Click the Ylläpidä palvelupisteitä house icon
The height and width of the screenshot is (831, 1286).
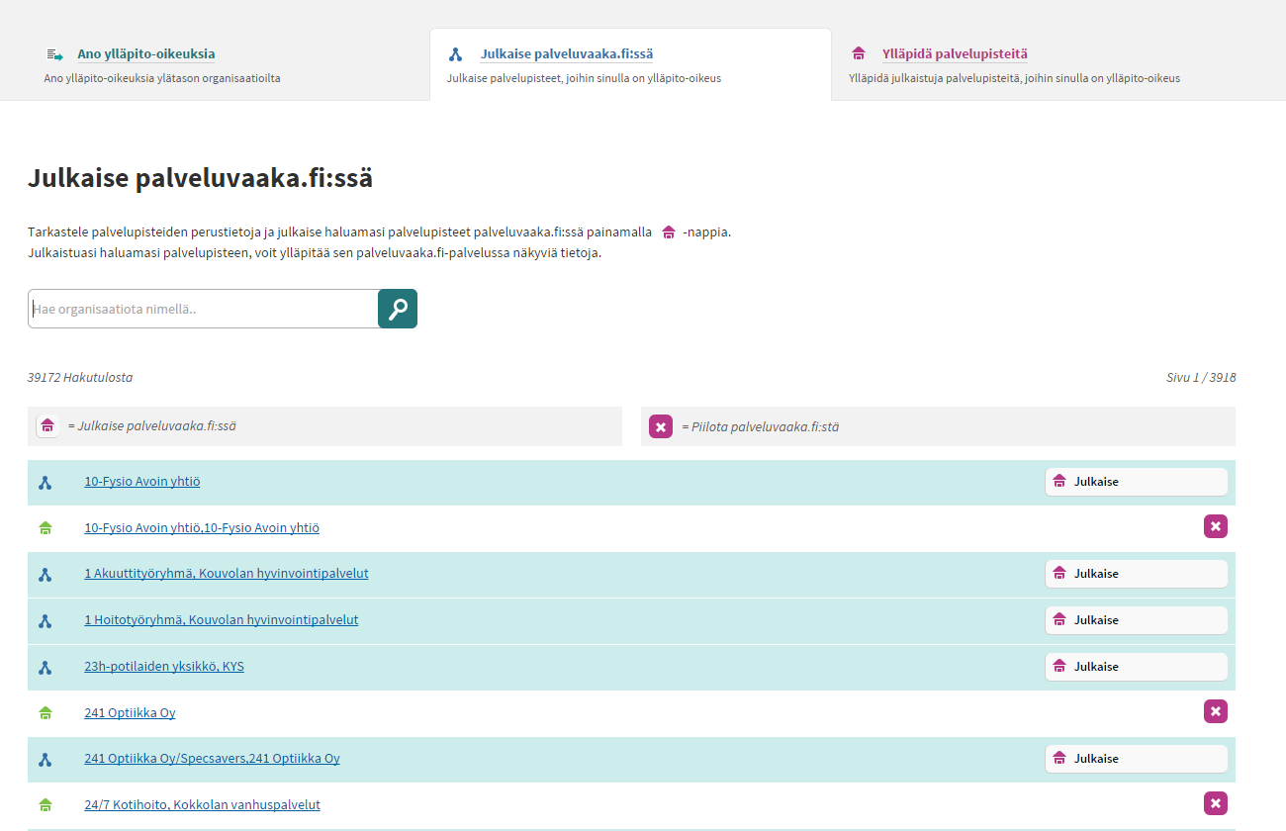pyautogui.click(x=859, y=54)
